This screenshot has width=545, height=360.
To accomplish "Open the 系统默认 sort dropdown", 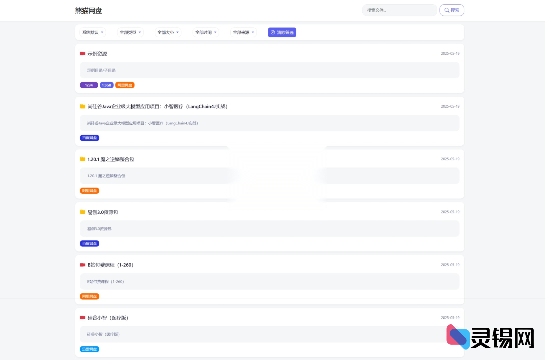I will point(92,32).
